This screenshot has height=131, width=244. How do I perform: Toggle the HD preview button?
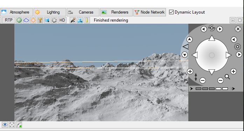point(62,20)
